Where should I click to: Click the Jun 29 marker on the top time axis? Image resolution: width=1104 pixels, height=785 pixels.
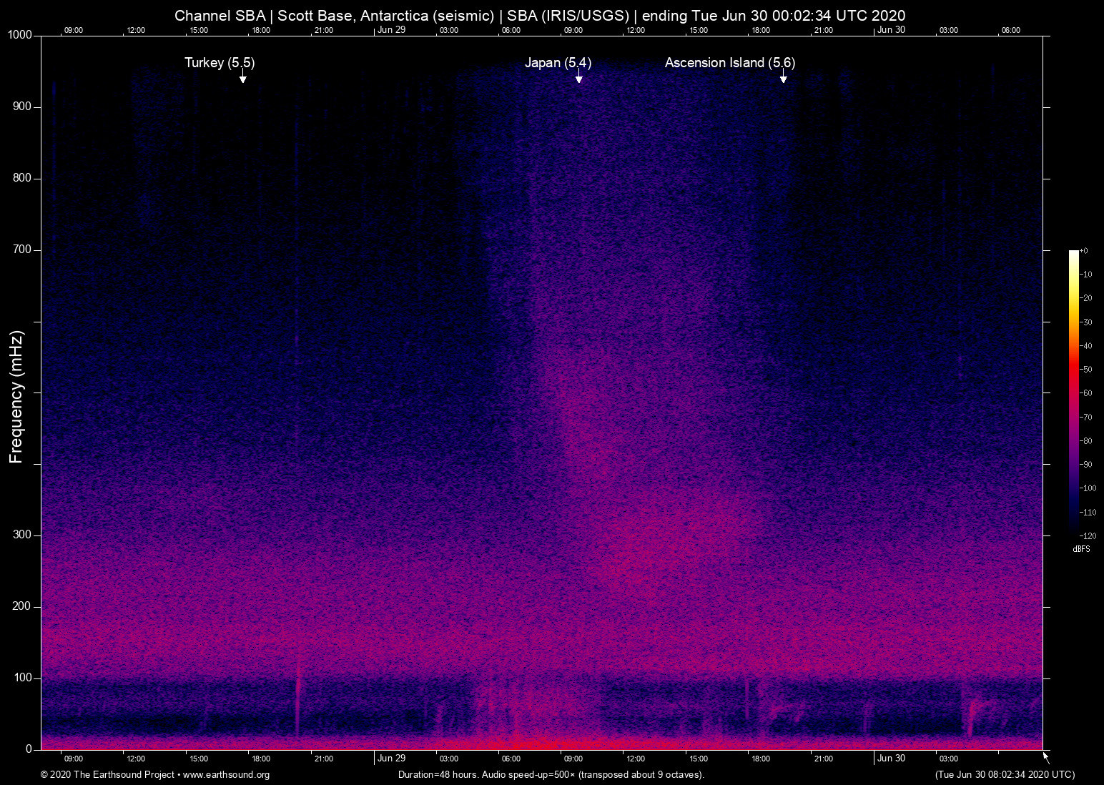tap(391, 30)
